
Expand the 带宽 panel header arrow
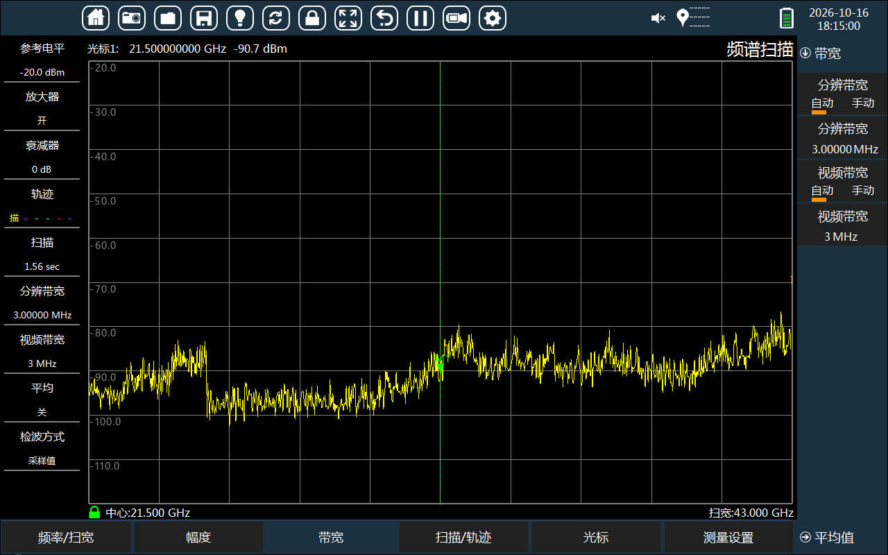pyautogui.click(x=805, y=53)
